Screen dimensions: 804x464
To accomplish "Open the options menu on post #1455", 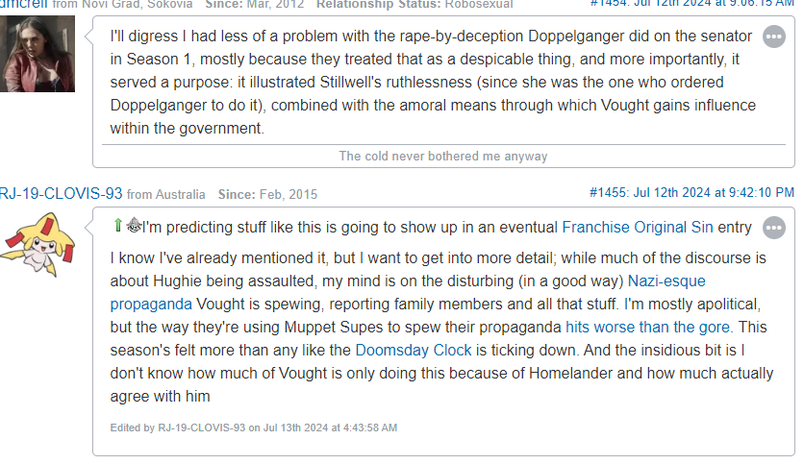I will pos(774,228).
